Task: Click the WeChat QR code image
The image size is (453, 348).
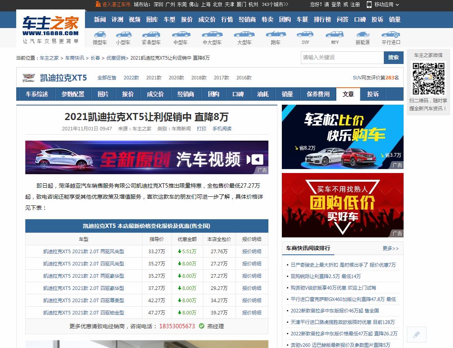Action: [428, 79]
